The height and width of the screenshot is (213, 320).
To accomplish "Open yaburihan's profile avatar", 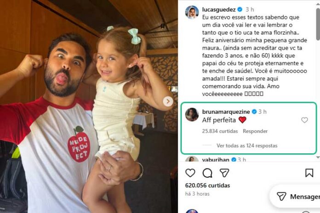I will pyautogui.click(x=192, y=159).
